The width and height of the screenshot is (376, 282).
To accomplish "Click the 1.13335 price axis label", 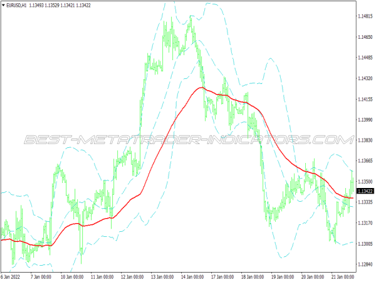I will pyautogui.click(x=365, y=202).
